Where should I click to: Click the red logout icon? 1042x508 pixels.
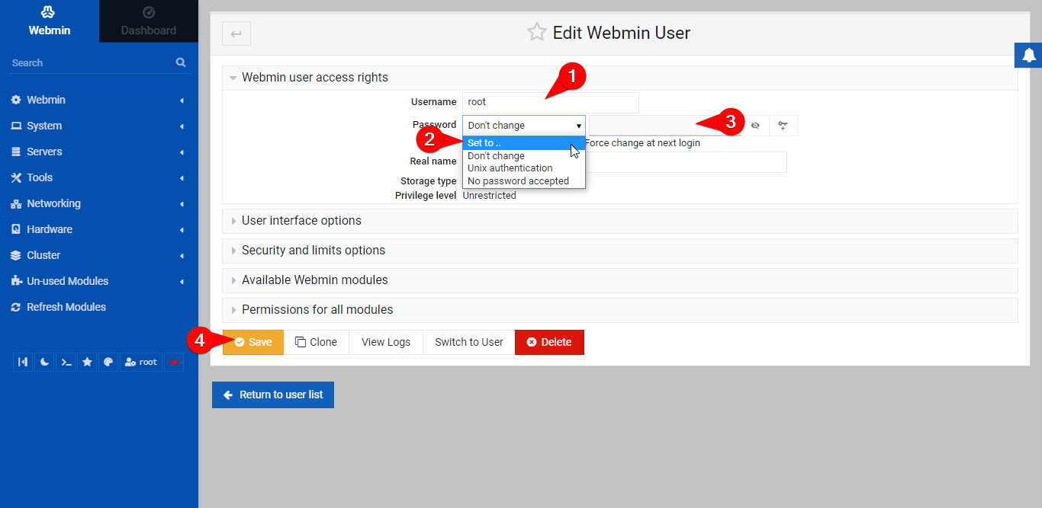174,362
